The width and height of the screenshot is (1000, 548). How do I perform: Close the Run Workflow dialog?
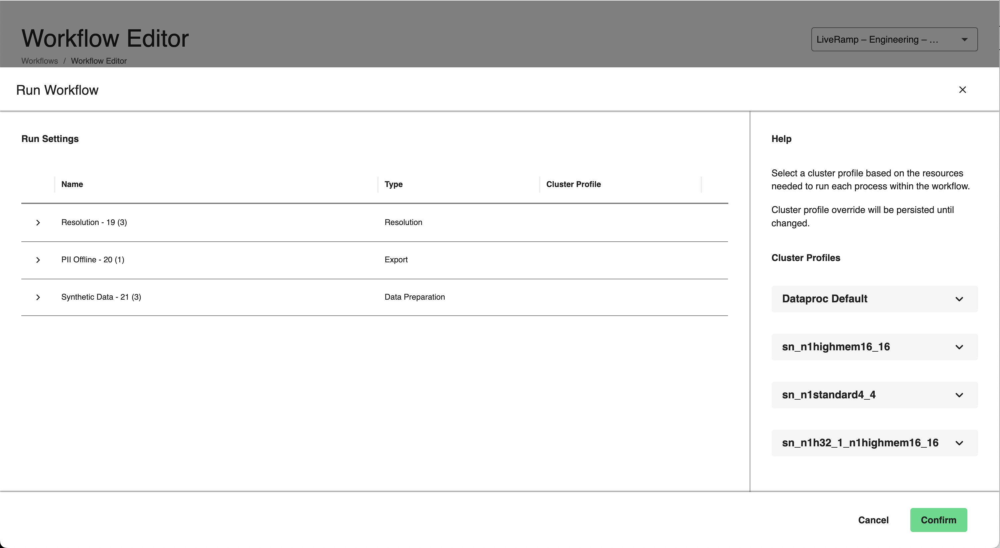click(963, 89)
